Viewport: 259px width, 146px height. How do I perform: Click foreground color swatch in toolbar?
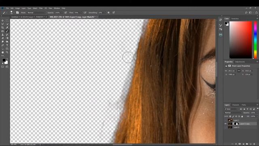[4, 60]
